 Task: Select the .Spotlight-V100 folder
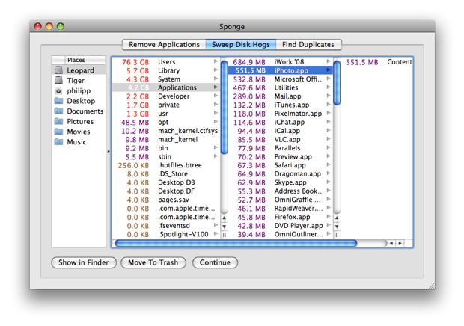pyautogui.click(x=165, y=234)
